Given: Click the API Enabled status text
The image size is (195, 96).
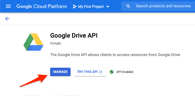Looking at the screenshot, I should 125,72.
